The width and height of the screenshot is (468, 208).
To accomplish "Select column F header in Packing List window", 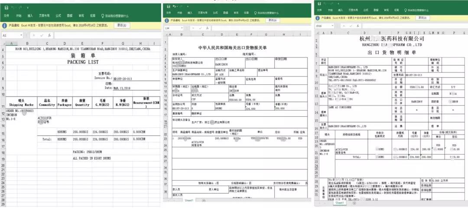I will tap(102, 44).
